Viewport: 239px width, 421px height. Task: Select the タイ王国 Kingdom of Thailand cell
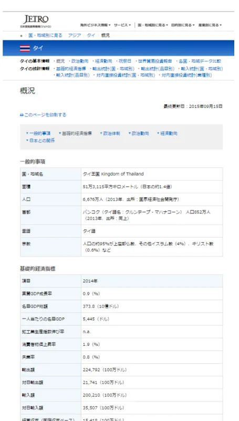152,174
